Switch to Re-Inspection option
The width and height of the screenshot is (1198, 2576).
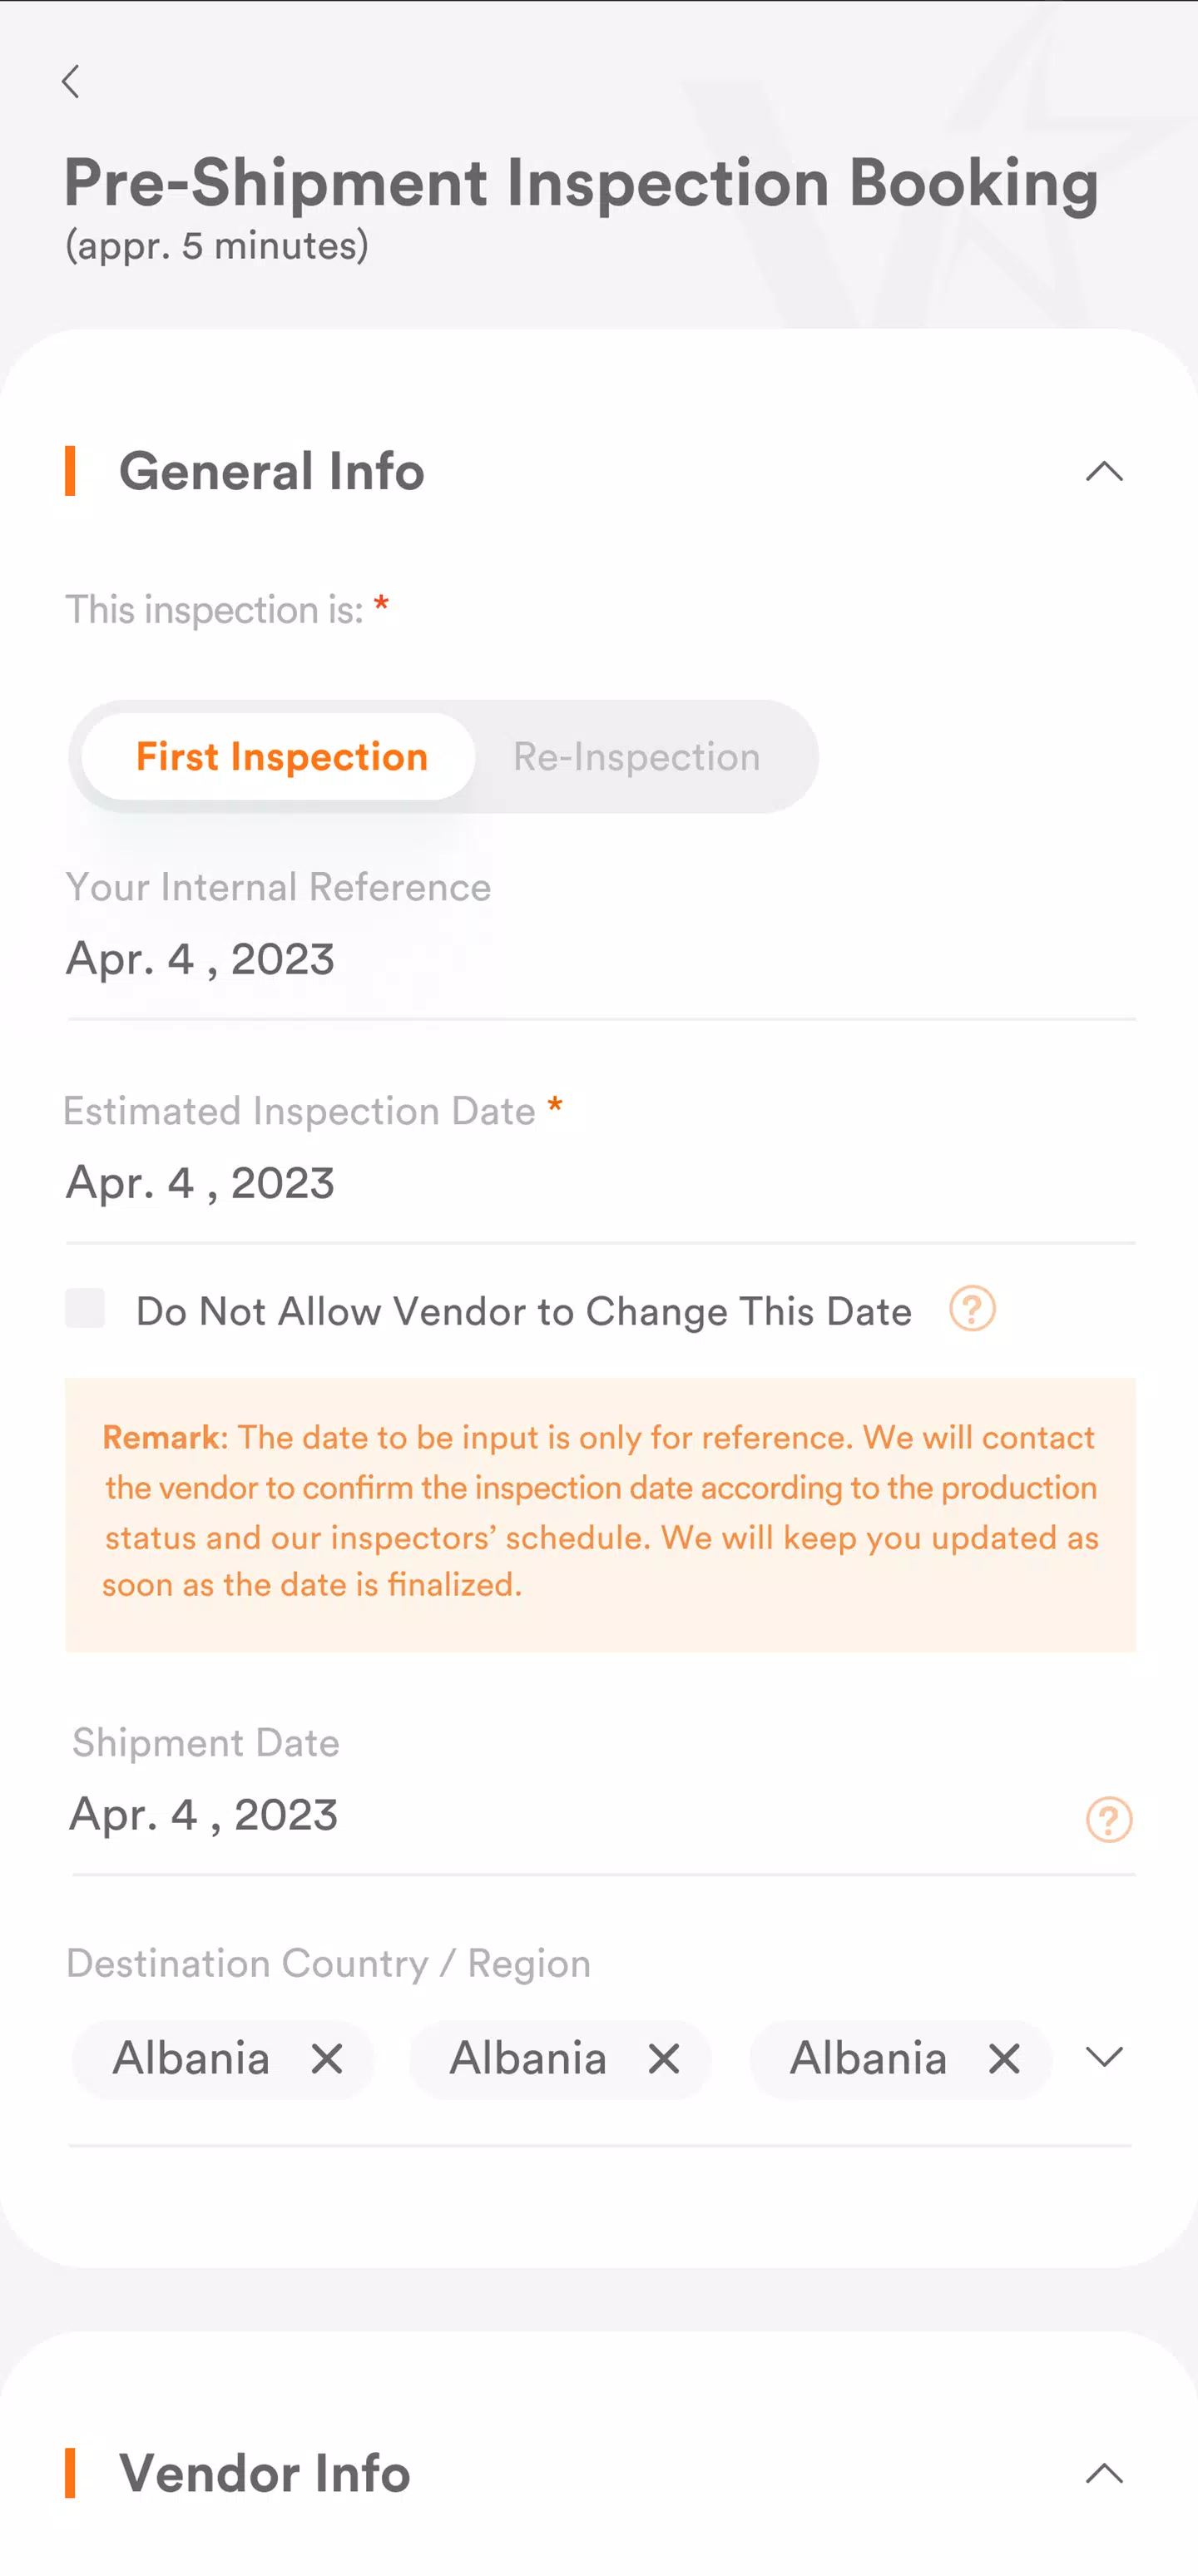[637, 757]
